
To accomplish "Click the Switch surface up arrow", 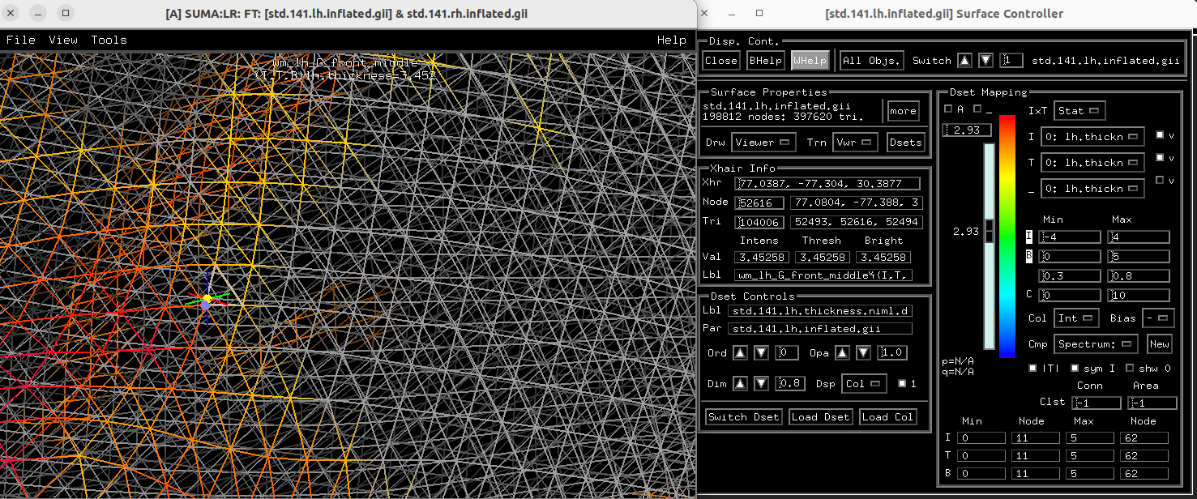I will tap(964, 61).
